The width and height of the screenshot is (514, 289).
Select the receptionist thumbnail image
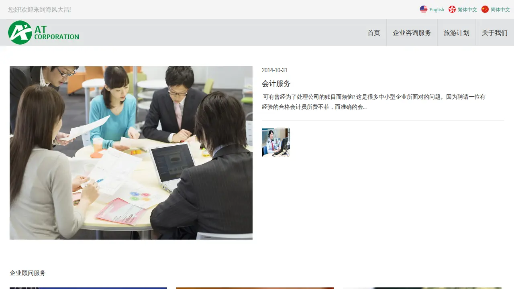coord(276,142)
